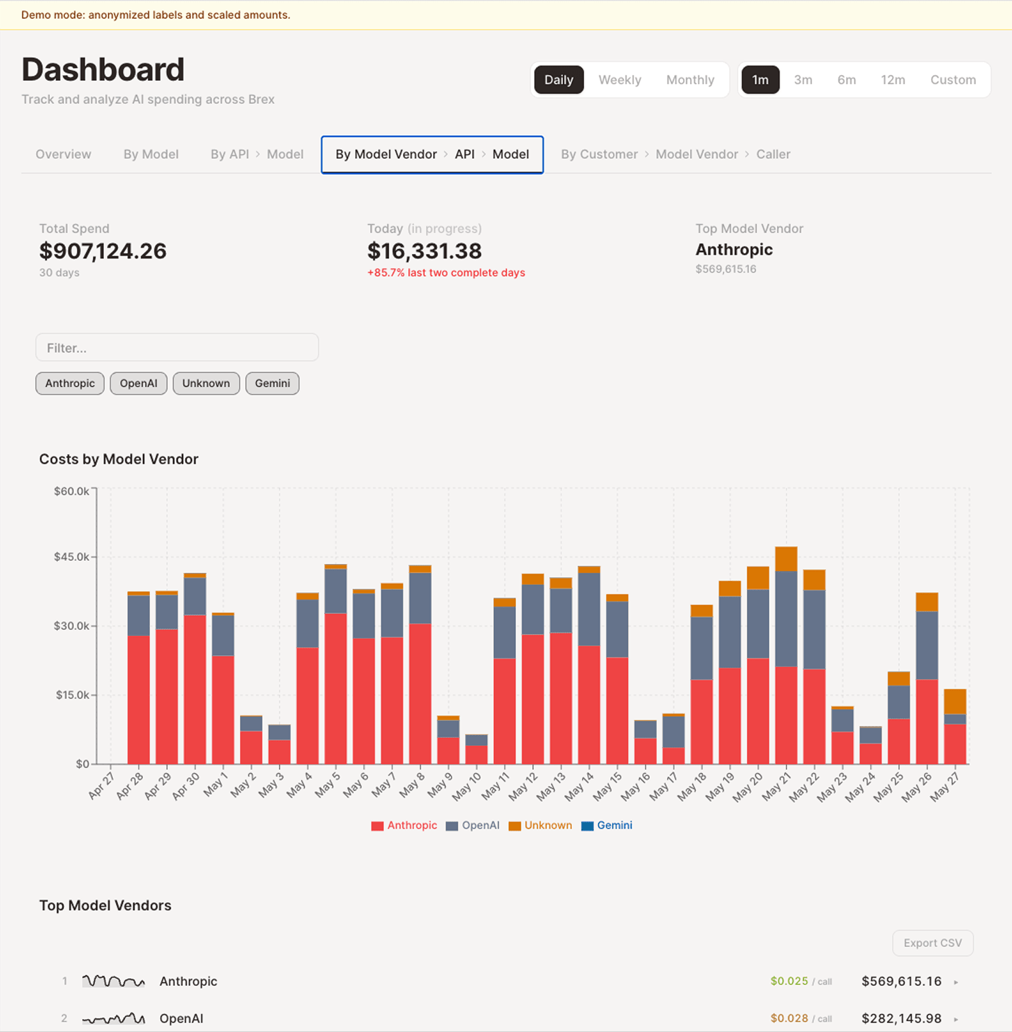This screenshot has width=1012, height=1032.
Task: Click the May 27 bar in the chart
Action: (x=955, y=727)
